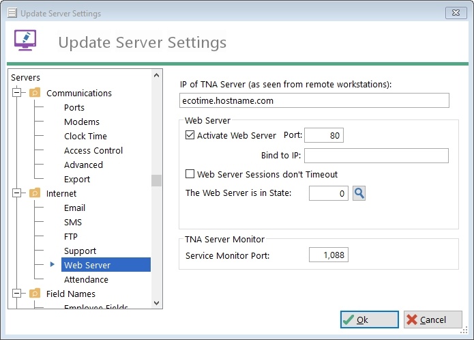Click the title bar menu icon
Screen dimensions: 474x340
click(x=12, y=13)
